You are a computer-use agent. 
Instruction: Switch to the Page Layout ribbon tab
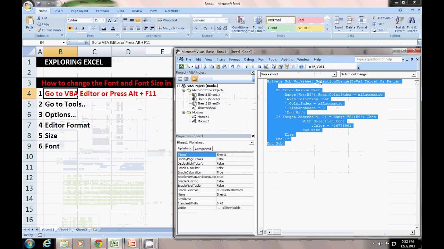point(79,11)
